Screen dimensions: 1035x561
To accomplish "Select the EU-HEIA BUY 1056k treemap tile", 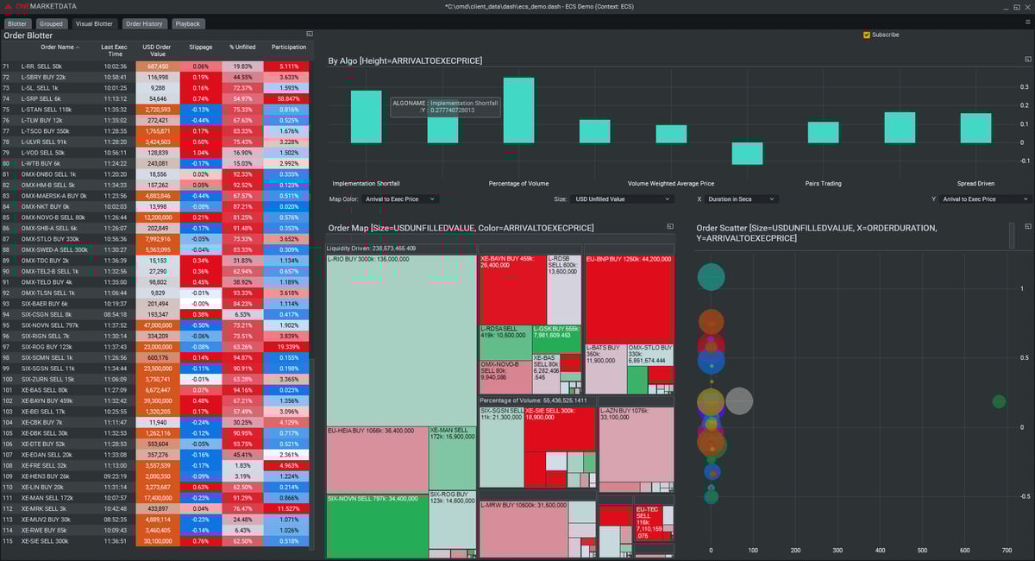I will (377, 458).
